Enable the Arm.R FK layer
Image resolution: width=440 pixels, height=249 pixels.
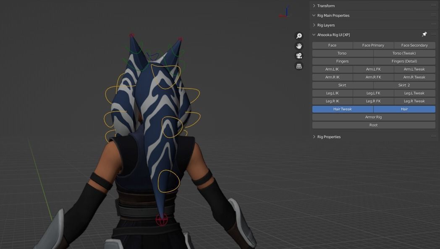pyautogui.click(x=373, y=77)
